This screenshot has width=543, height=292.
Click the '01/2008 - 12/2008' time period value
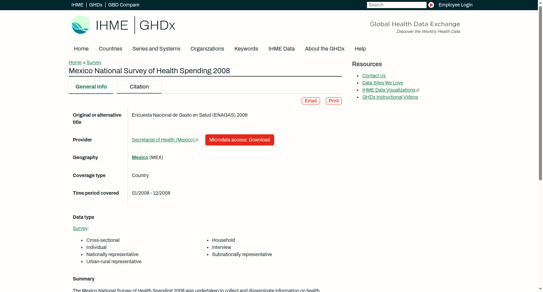151,193
